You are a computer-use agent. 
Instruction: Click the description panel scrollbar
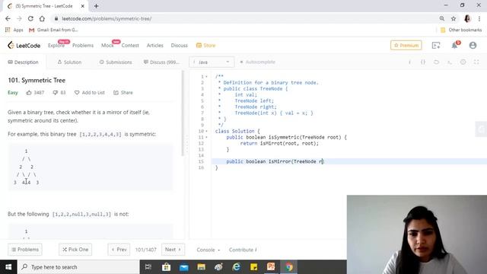point(183,113)
